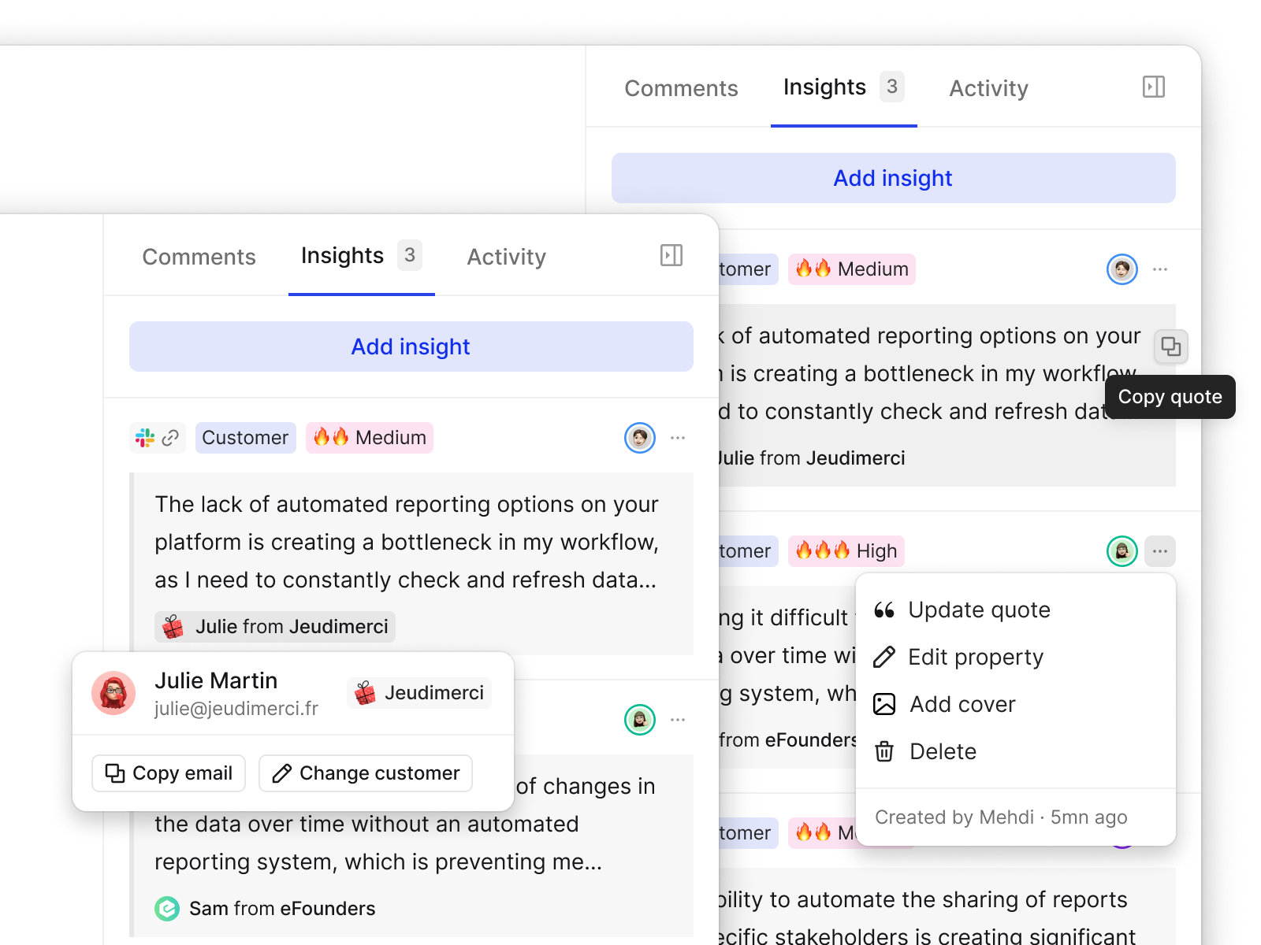Collapse the front panel using sidebar icon
The width and height of the screenshot is (1261, 945).
coord(671,255)
